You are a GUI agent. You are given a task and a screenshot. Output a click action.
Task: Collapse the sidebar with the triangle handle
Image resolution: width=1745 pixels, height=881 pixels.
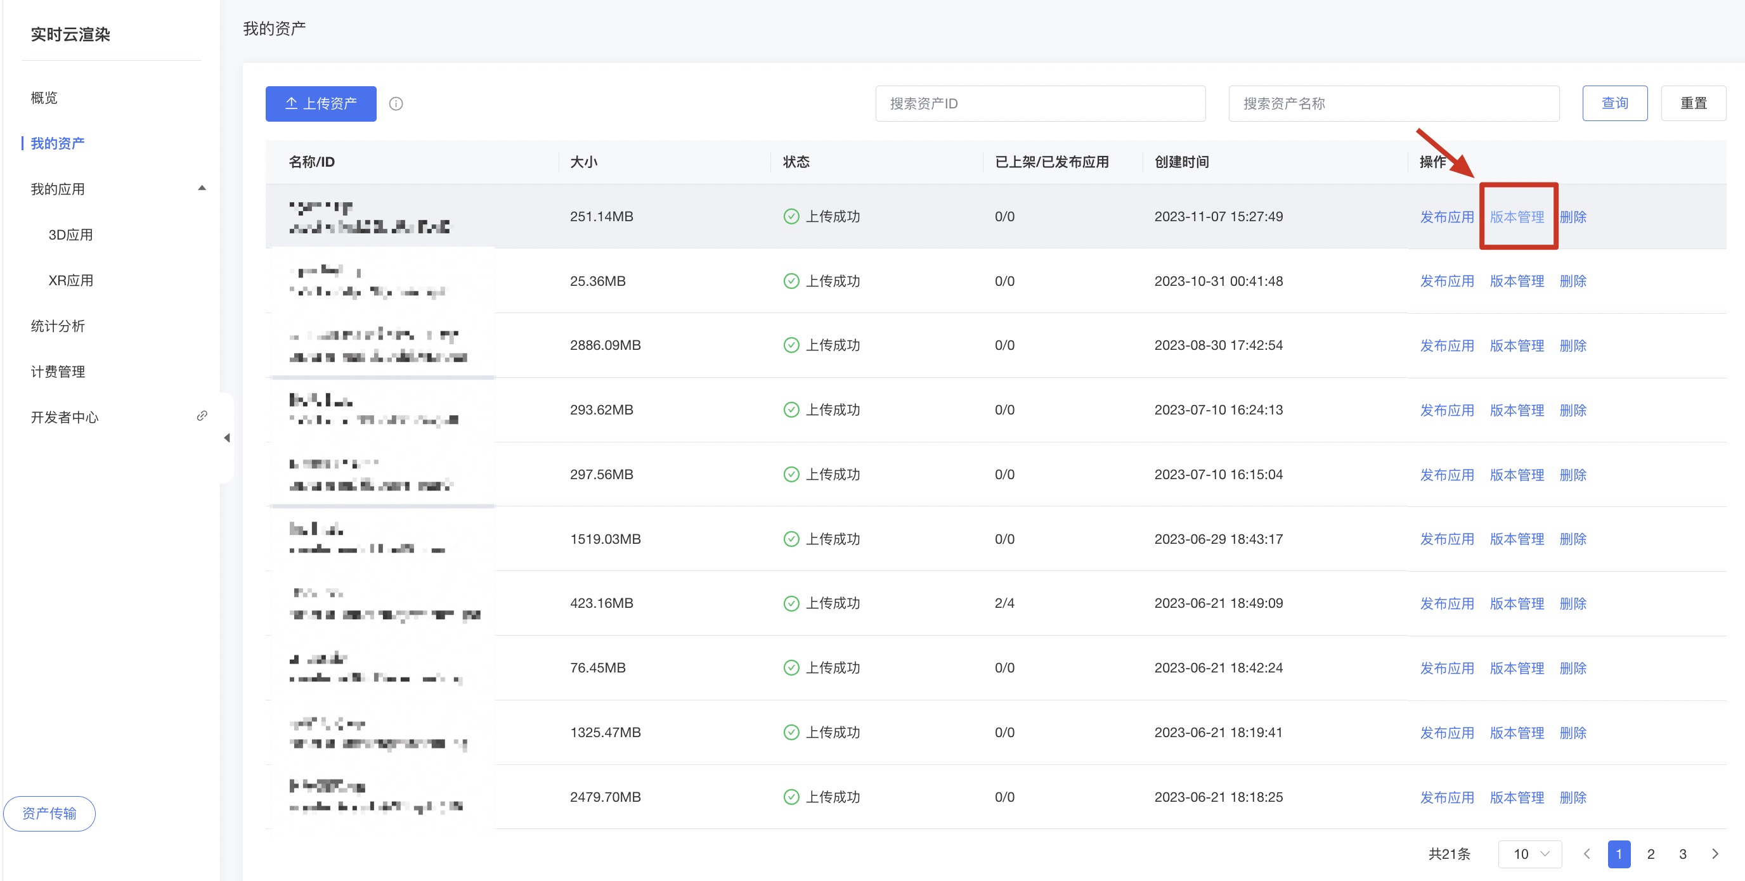click(x=227, y=438)
